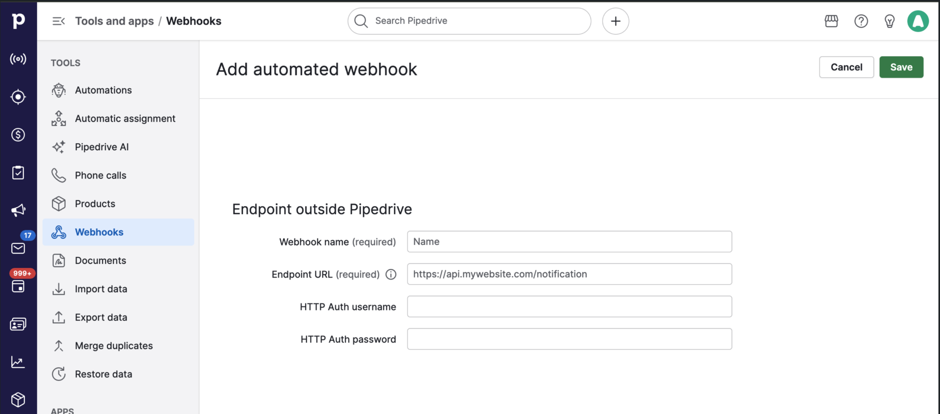Show info tooltip beside Endpoint URL

click(391, 274)
